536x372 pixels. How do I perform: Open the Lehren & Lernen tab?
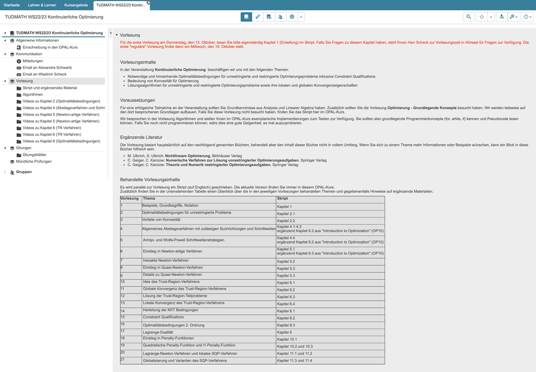42,5
